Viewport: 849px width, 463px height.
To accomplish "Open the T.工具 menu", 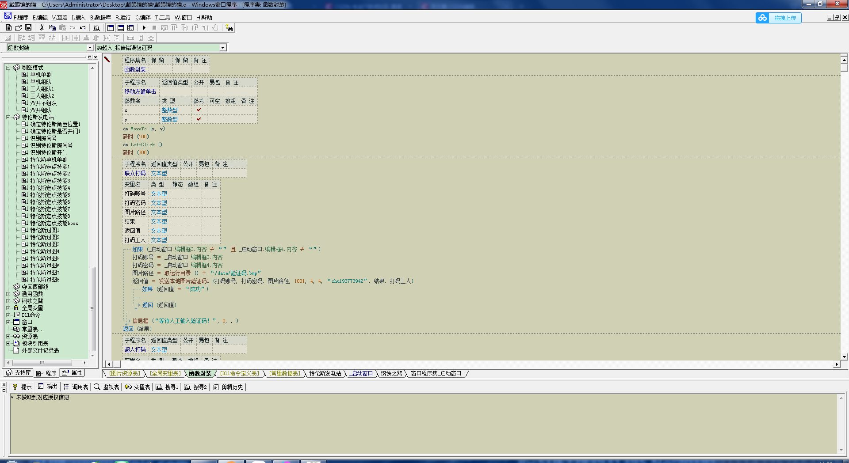I will (x=162, y=18).
